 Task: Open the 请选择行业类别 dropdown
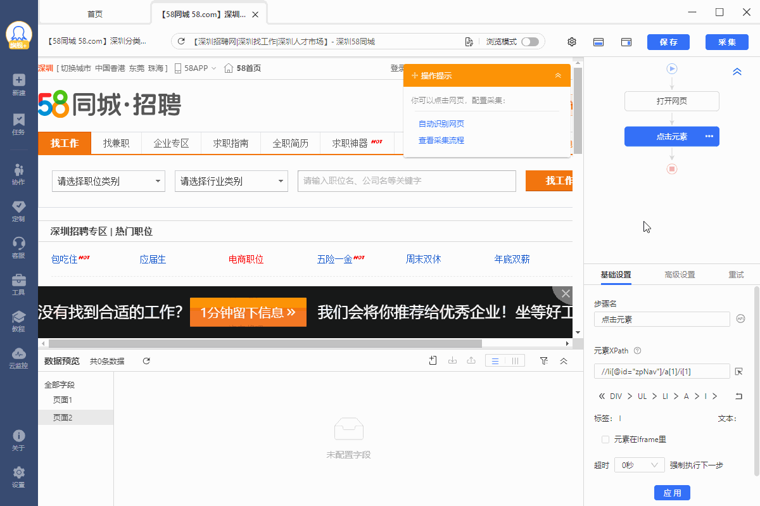(x=231, y=181)
